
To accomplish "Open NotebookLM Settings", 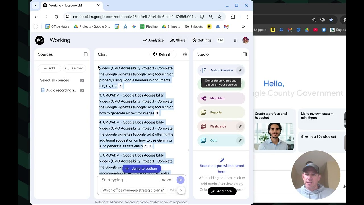I will (202, 40).
